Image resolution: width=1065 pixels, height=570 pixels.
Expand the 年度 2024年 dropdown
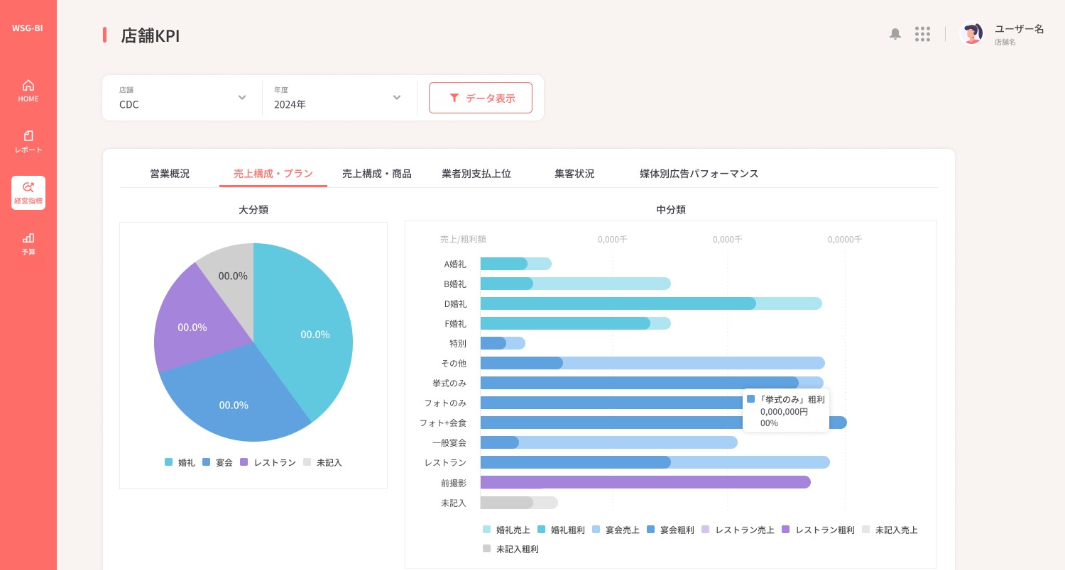(338, 98)
